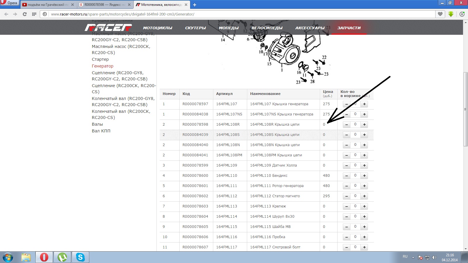Open the Speed Dial grid icon
468x263 pixels.
[x=34, y=14]
